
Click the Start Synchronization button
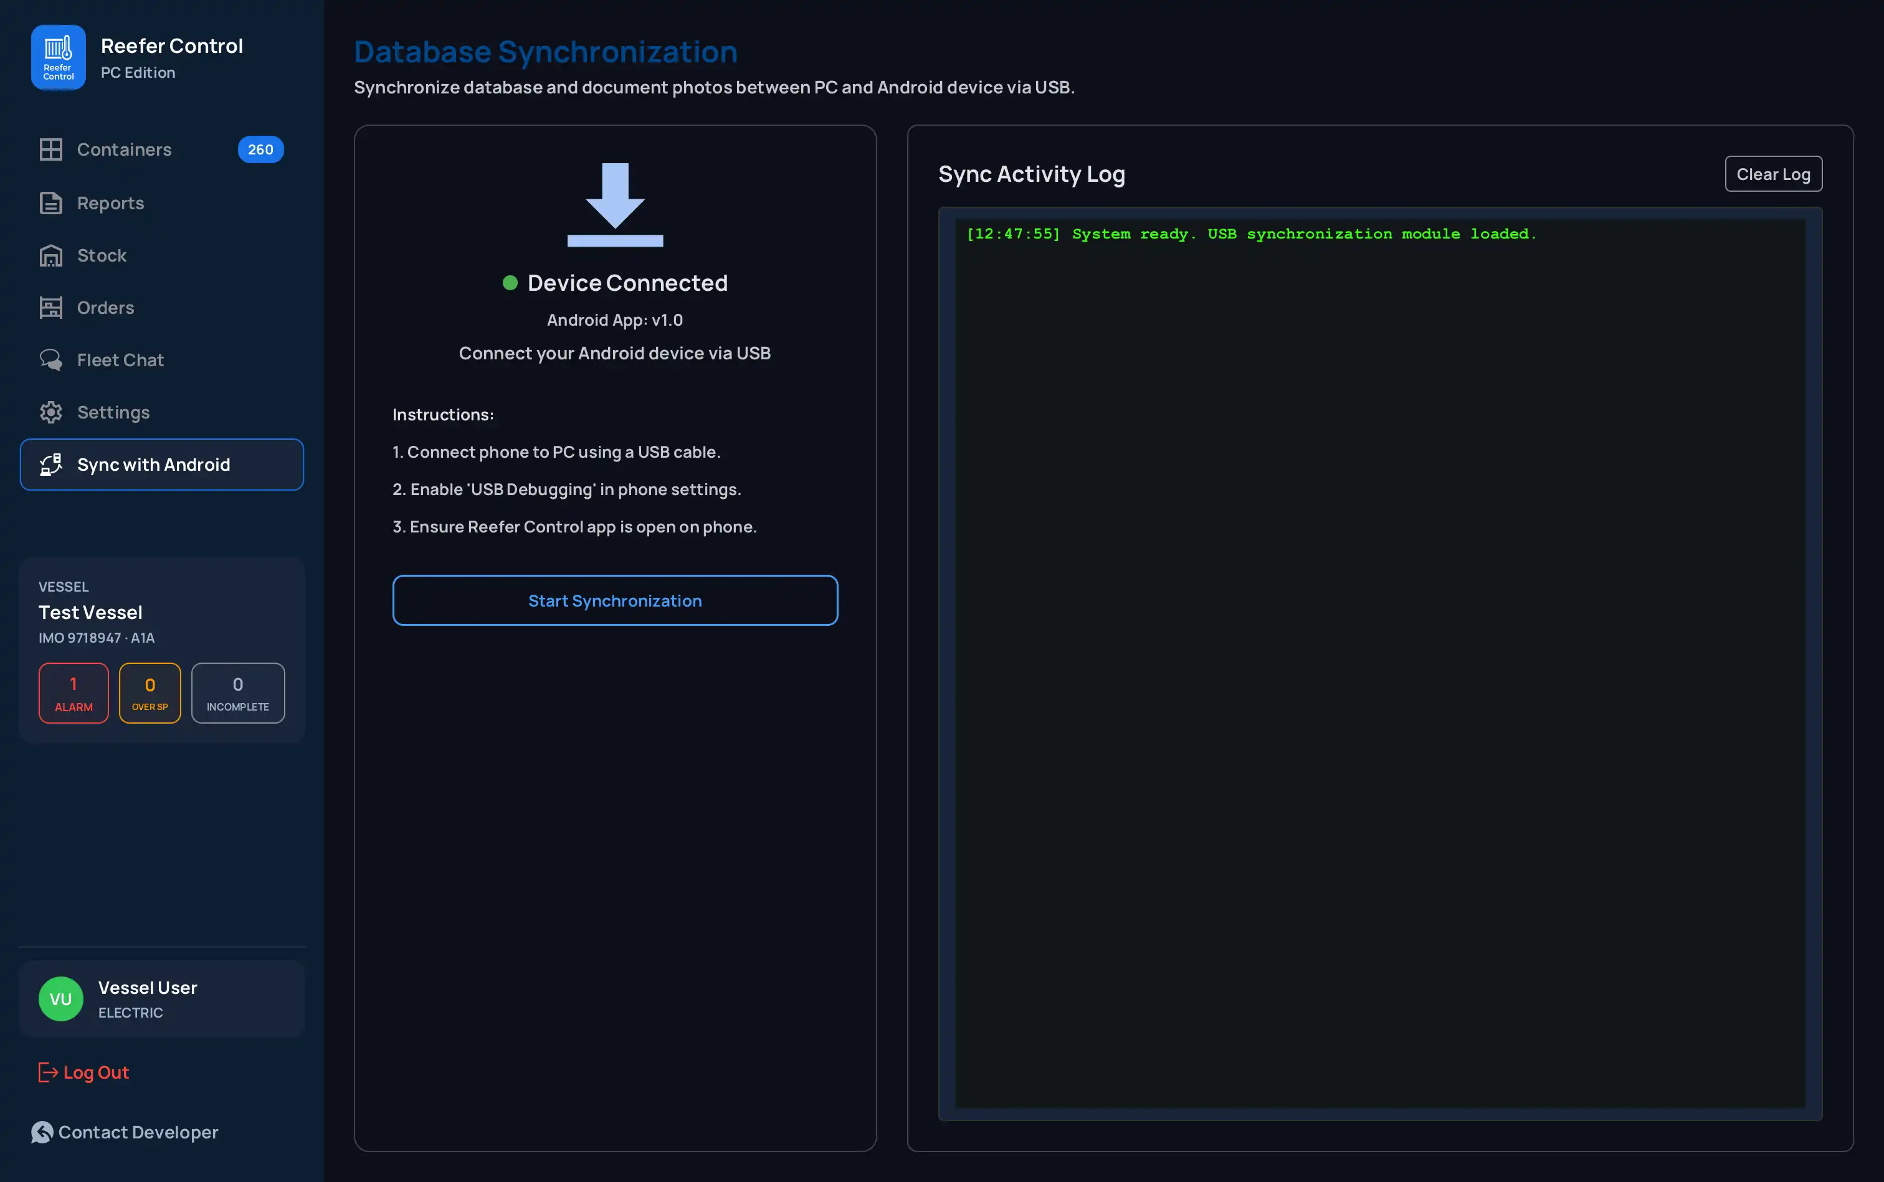click(x=615, y=600)
